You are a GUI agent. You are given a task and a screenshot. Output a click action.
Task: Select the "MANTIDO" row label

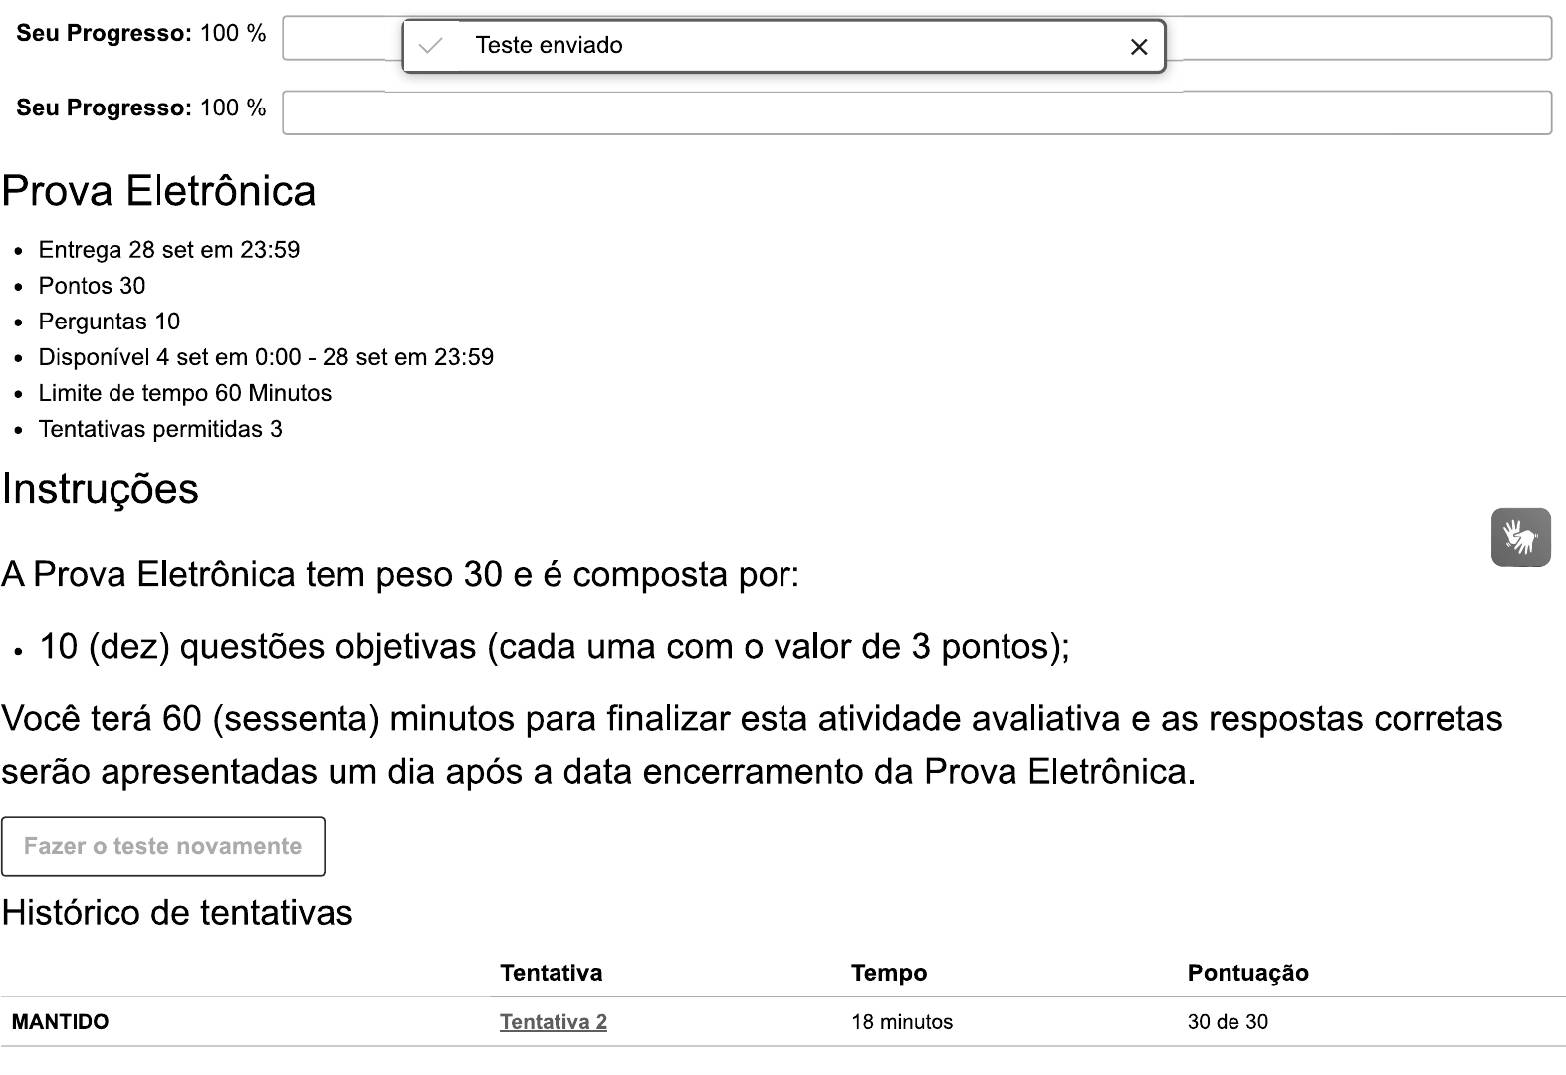click(60, 1022)
